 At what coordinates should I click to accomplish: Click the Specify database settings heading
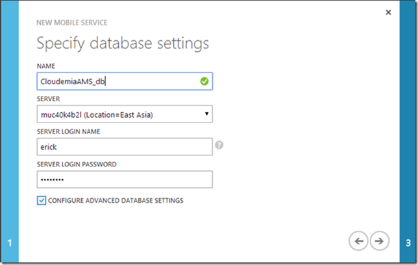pos(123,44)
